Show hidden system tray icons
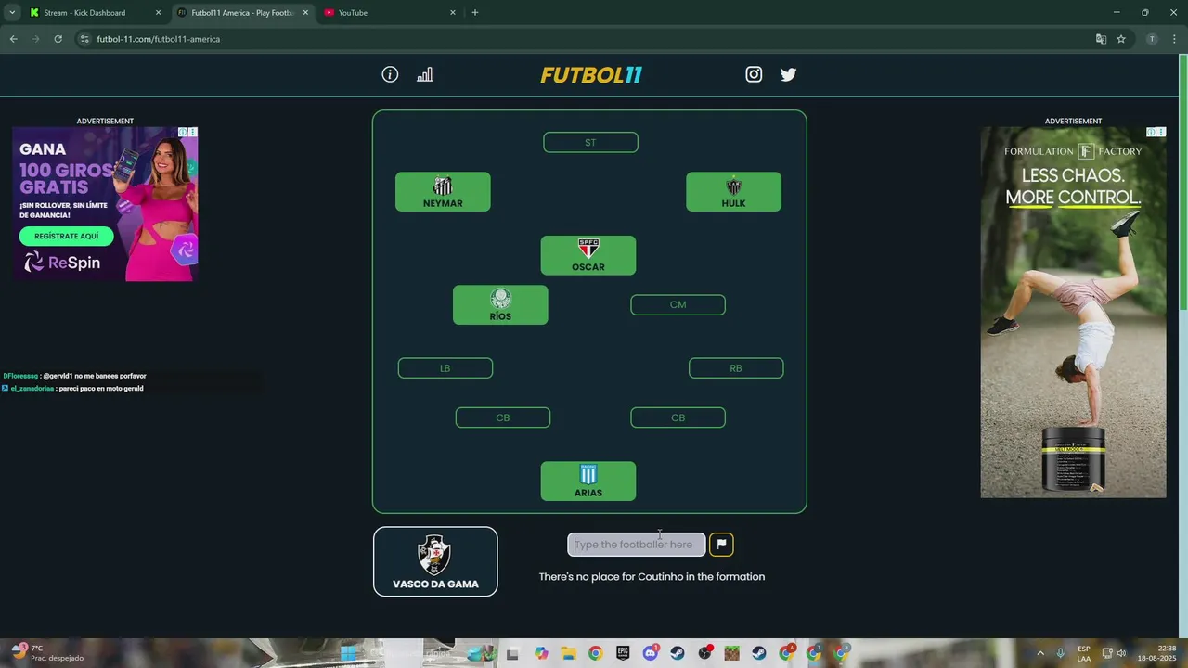1188x668 pixels. pos(1039,653)
